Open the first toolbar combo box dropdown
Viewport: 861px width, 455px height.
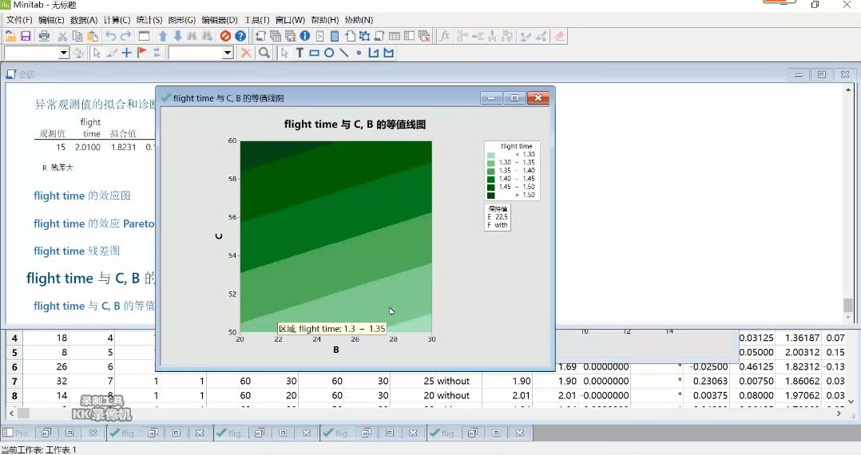[x=64, y=53]
